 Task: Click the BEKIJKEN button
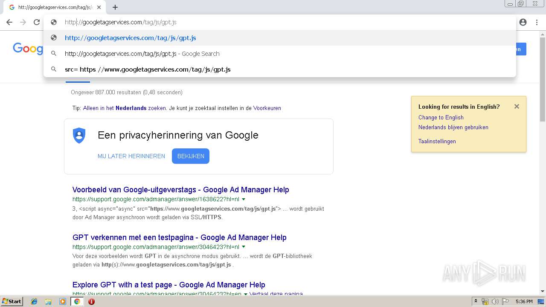191,156
